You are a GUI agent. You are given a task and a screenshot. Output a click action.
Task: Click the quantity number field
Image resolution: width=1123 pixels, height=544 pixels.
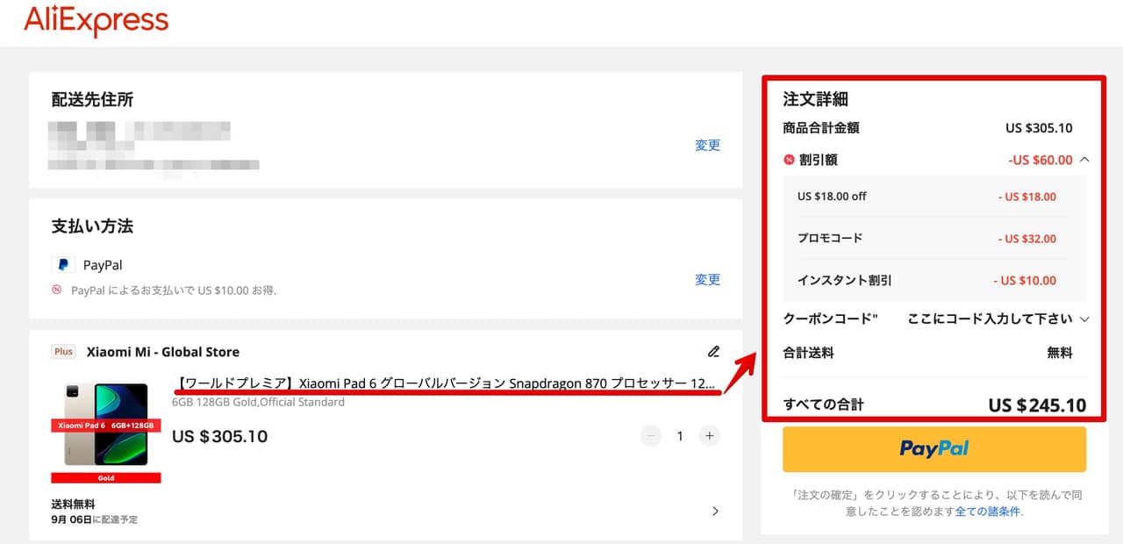pyautogui.click(x=680, y=436)
